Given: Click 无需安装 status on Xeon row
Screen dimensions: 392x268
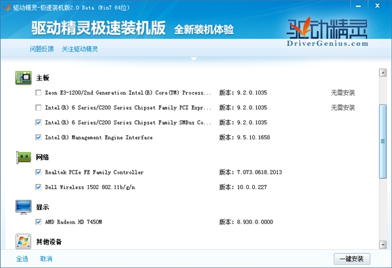Looking at the screenshot, I should [x=343, y=93].
